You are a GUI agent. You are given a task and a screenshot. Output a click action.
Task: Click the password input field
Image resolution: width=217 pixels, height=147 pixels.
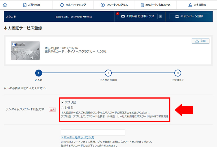(93, 132)
